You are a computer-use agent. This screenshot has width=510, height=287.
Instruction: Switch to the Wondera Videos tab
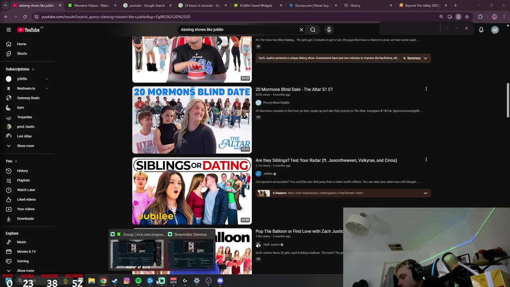(x=91, y=6)
